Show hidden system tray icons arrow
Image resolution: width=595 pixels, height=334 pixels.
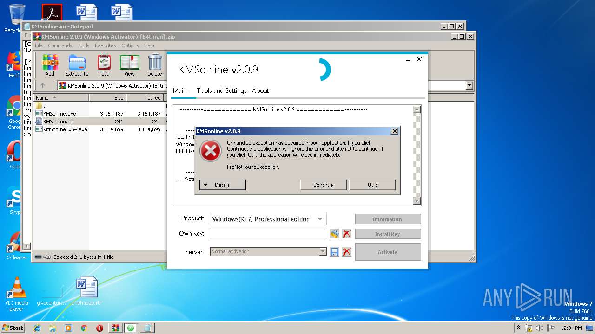[519, 328]
